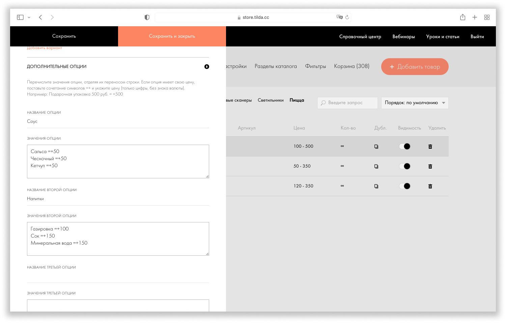Screen dimensions: 506x323
Task: Open a new tab with the plus icon
Action: coord(475,17)
